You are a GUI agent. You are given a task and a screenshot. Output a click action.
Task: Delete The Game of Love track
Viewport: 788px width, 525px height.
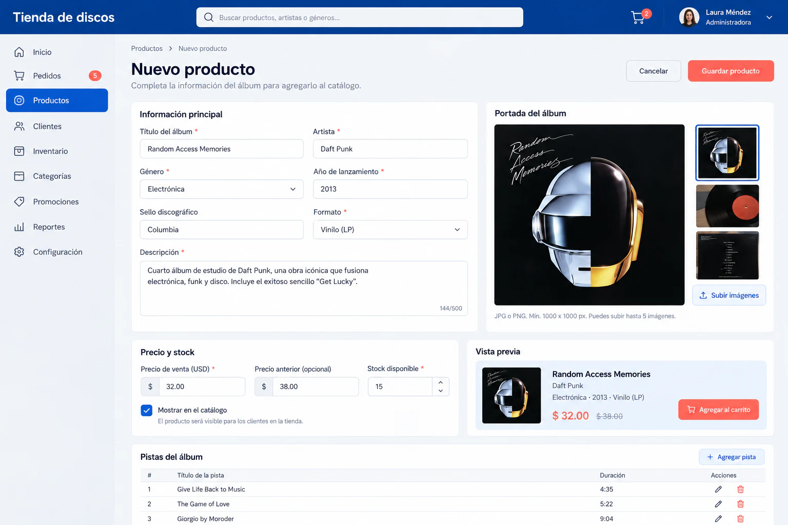pyautogui.click(x=740, y=504)
